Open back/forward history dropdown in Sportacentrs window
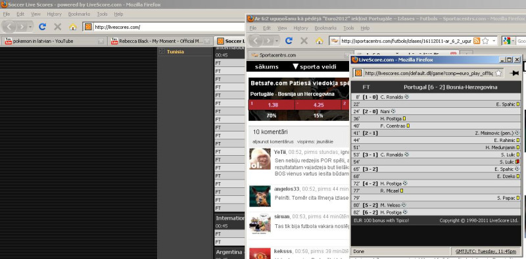 [277, 41]
